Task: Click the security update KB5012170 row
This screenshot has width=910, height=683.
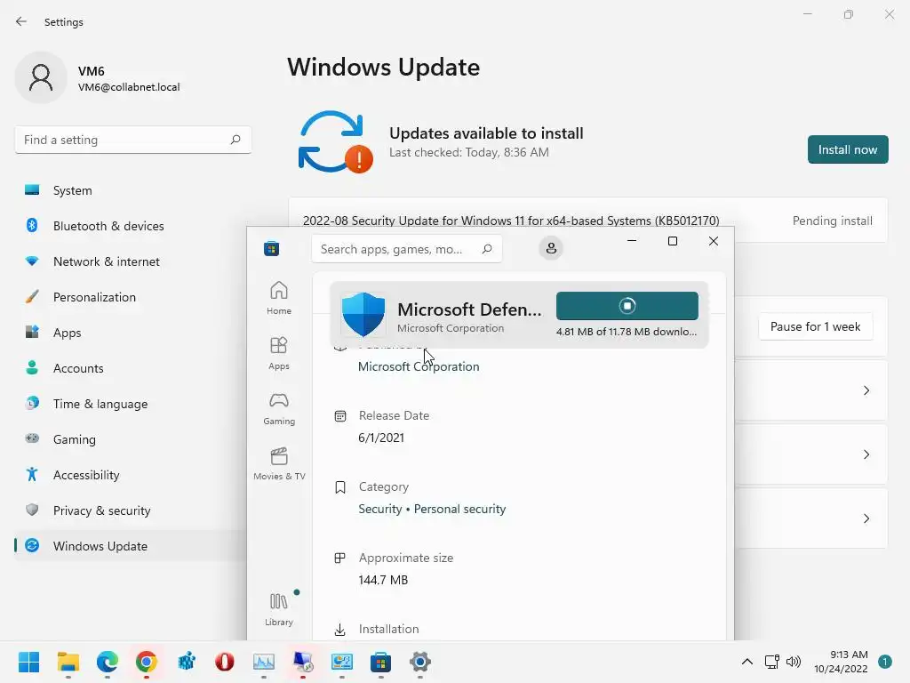Action: pos(588,221)
